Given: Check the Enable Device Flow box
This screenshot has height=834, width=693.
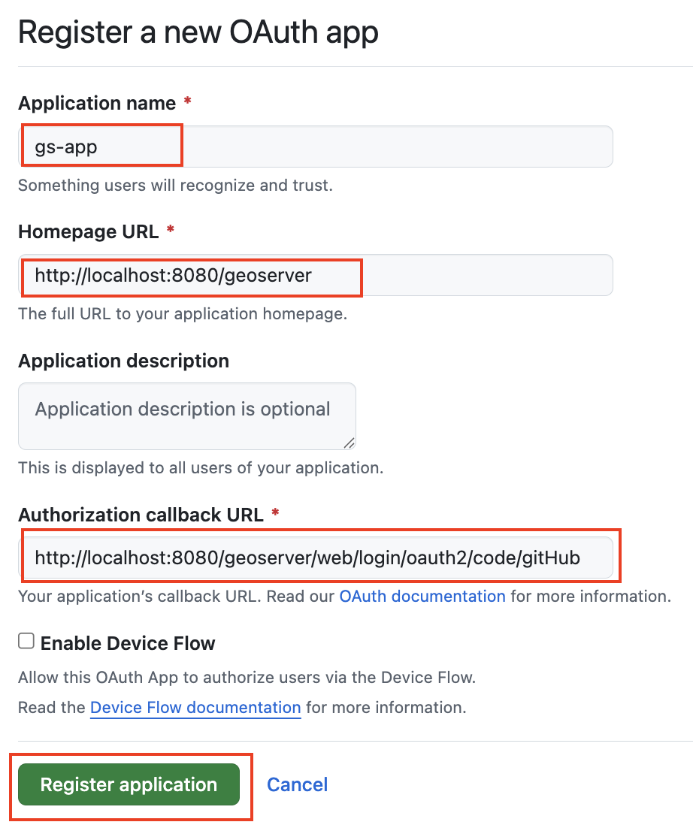Looking at the screenshot, I should 26,640.
